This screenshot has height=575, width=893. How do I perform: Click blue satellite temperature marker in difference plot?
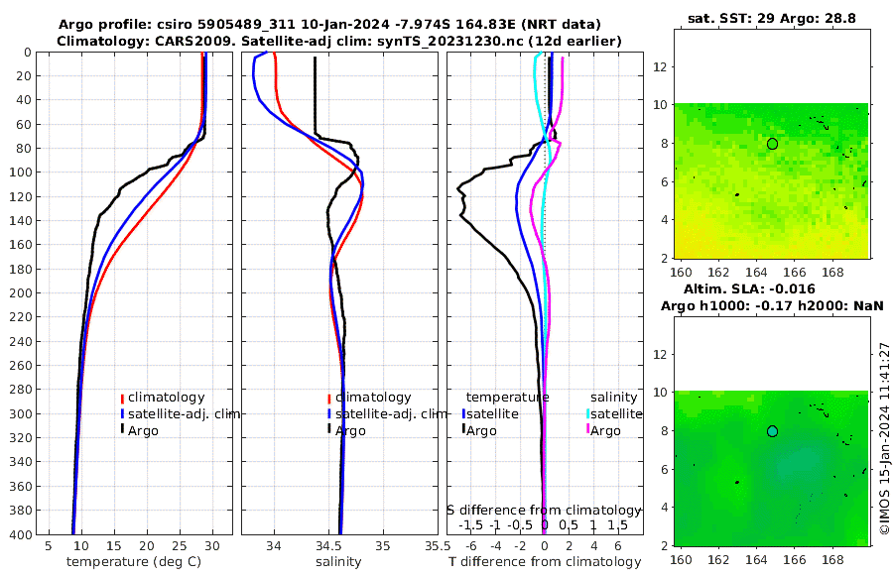coord(464,413)
